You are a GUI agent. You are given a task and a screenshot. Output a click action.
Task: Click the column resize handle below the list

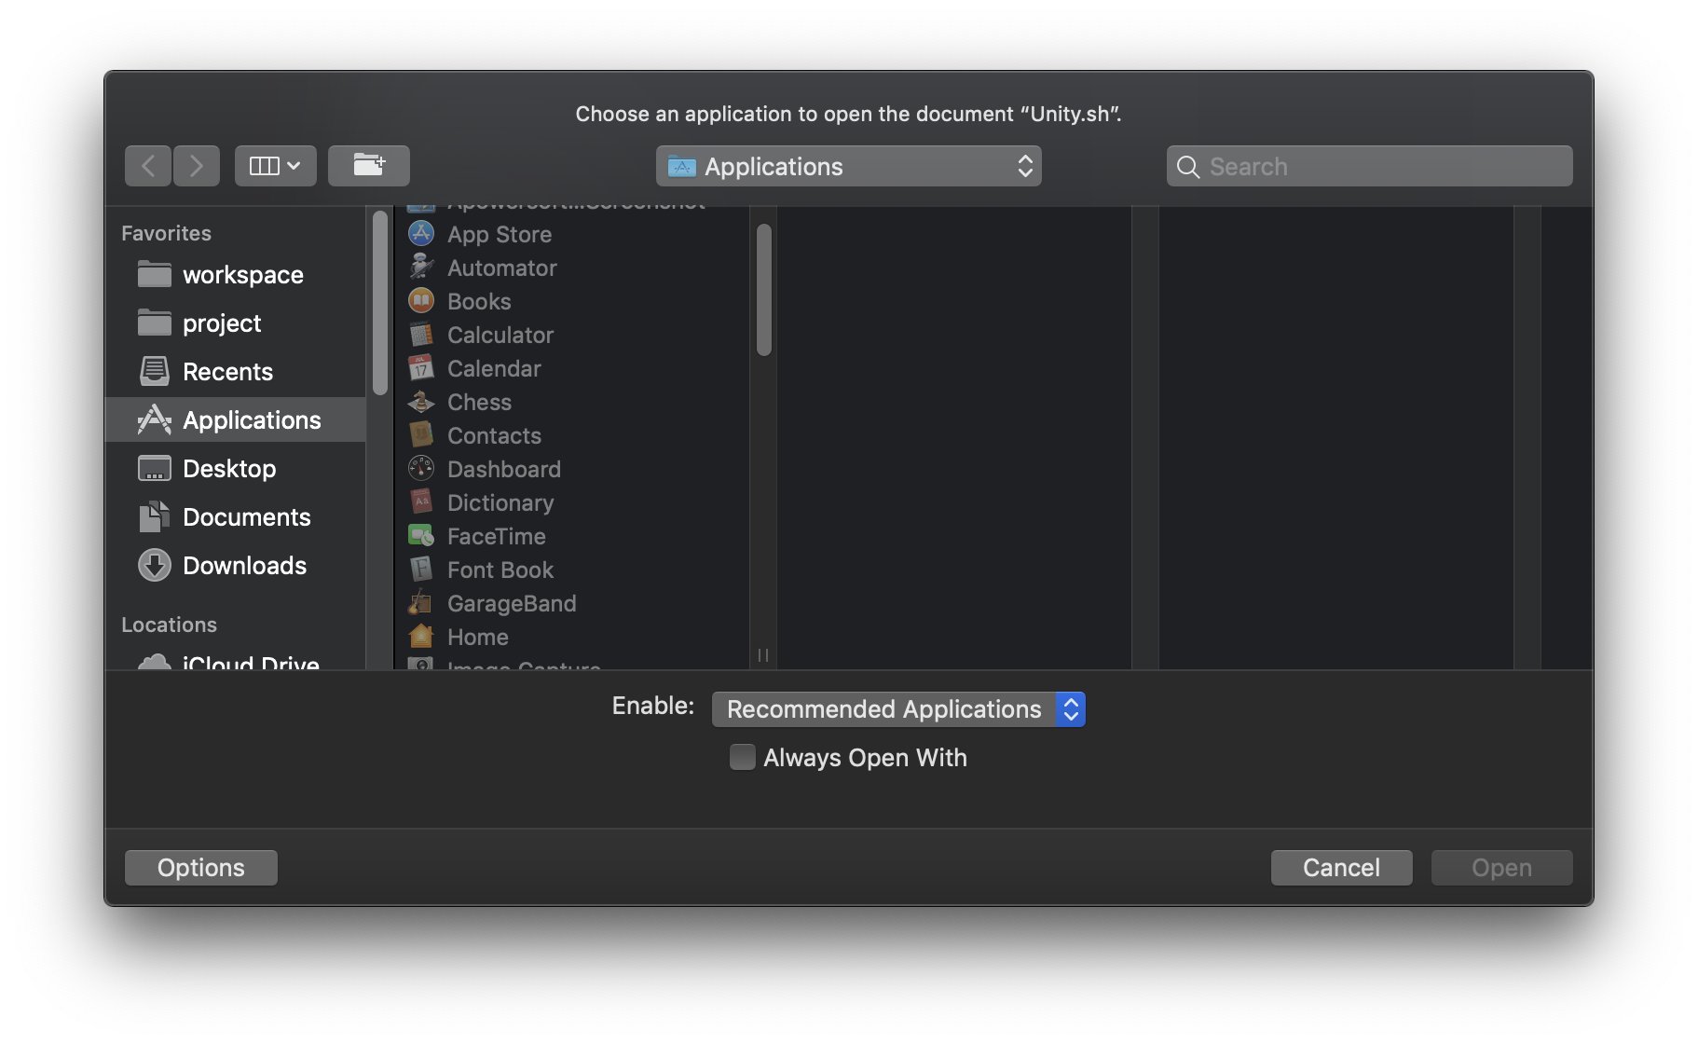point(763,655)
